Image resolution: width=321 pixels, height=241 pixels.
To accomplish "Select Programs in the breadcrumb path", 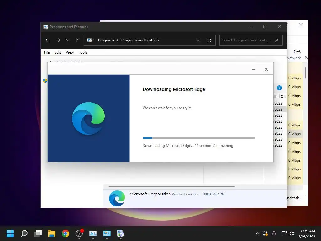I will (106, 40).
